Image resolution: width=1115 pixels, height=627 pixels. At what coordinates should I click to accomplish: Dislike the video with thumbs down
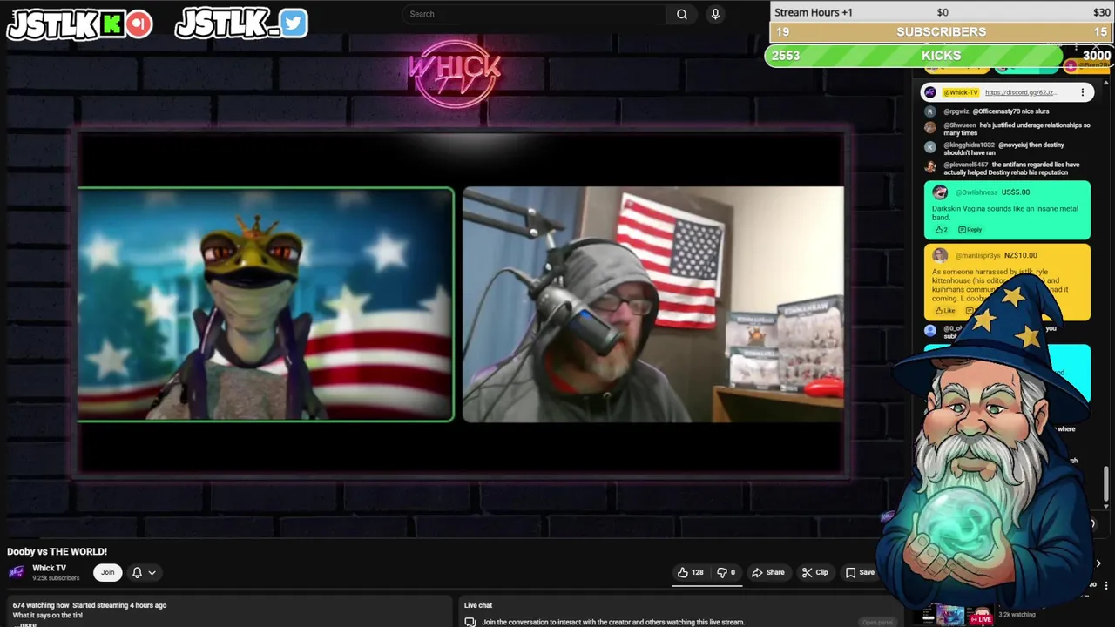pyautogui.click(x=726, y=572)
